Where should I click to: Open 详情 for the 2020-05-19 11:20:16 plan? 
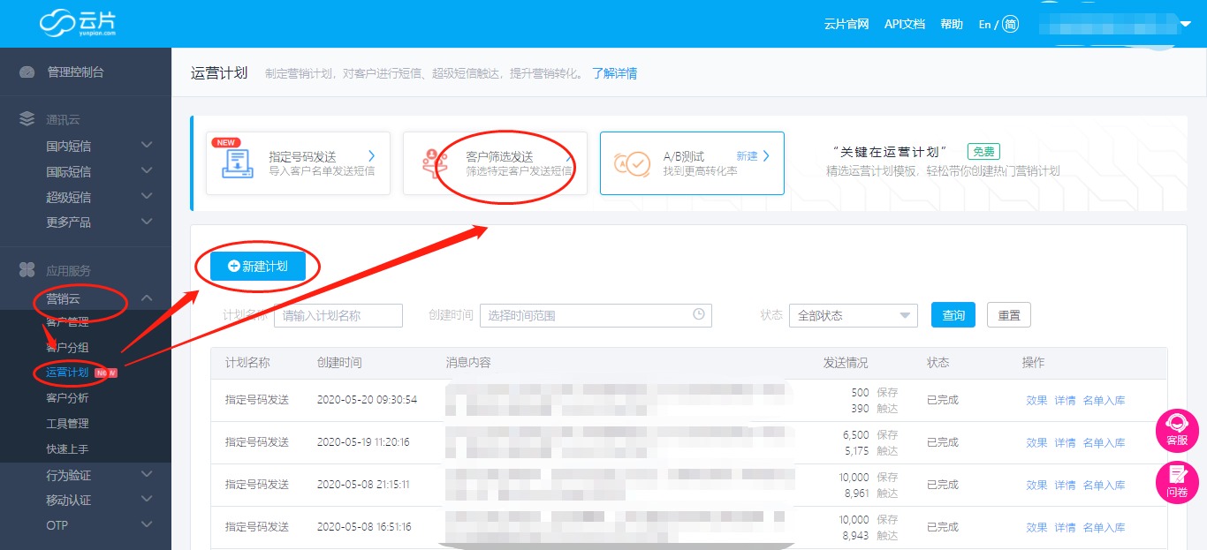tap(1065, 442)
